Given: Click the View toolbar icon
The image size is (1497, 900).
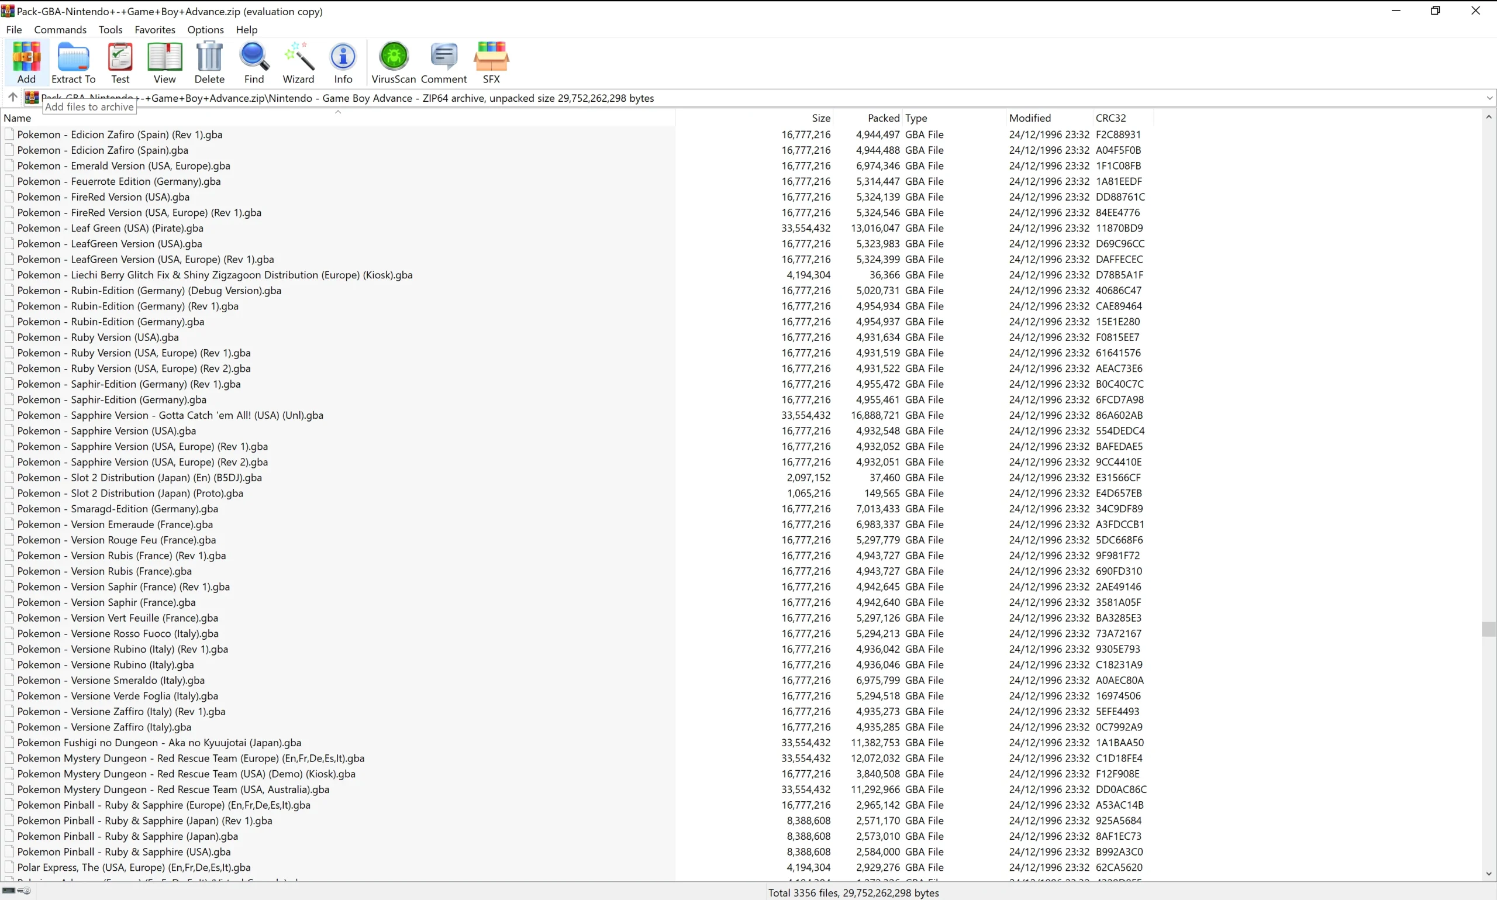Looking at the screenshot, I should 164,62.
